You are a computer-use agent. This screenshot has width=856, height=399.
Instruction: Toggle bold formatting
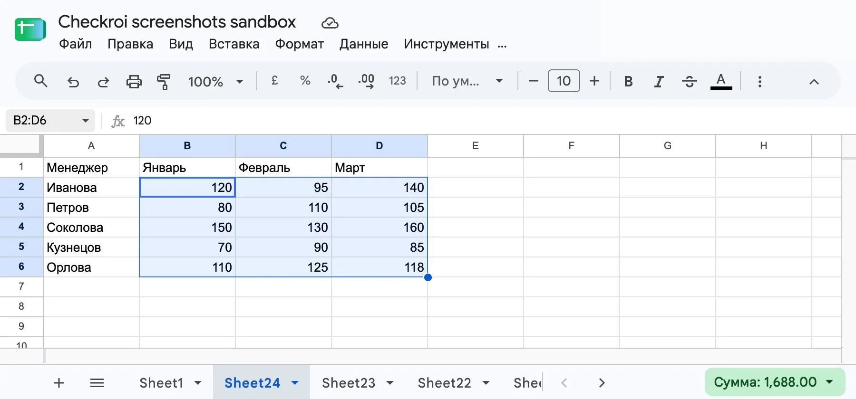(x=628, y=82)
